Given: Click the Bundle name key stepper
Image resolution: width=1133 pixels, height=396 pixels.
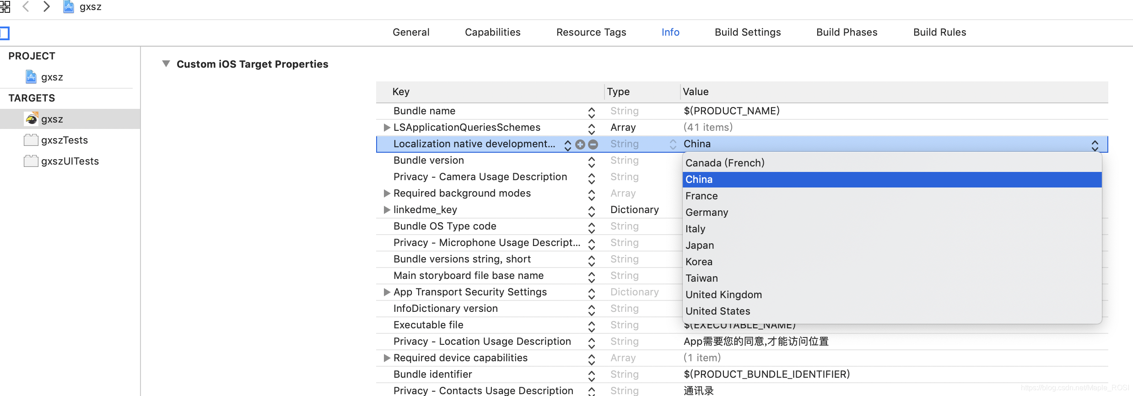Looking at the screenshot, I should click(591, 112).
